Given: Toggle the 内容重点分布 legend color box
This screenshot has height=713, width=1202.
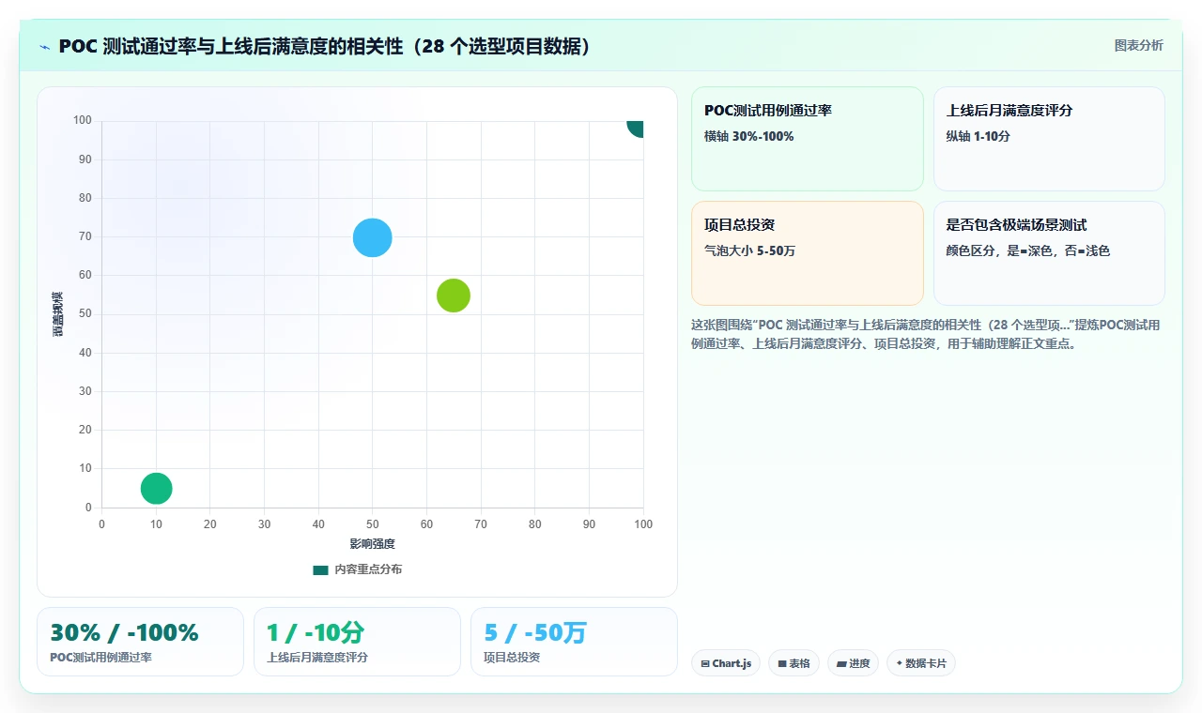Looking at the screenshot, I should click(320, 569).
